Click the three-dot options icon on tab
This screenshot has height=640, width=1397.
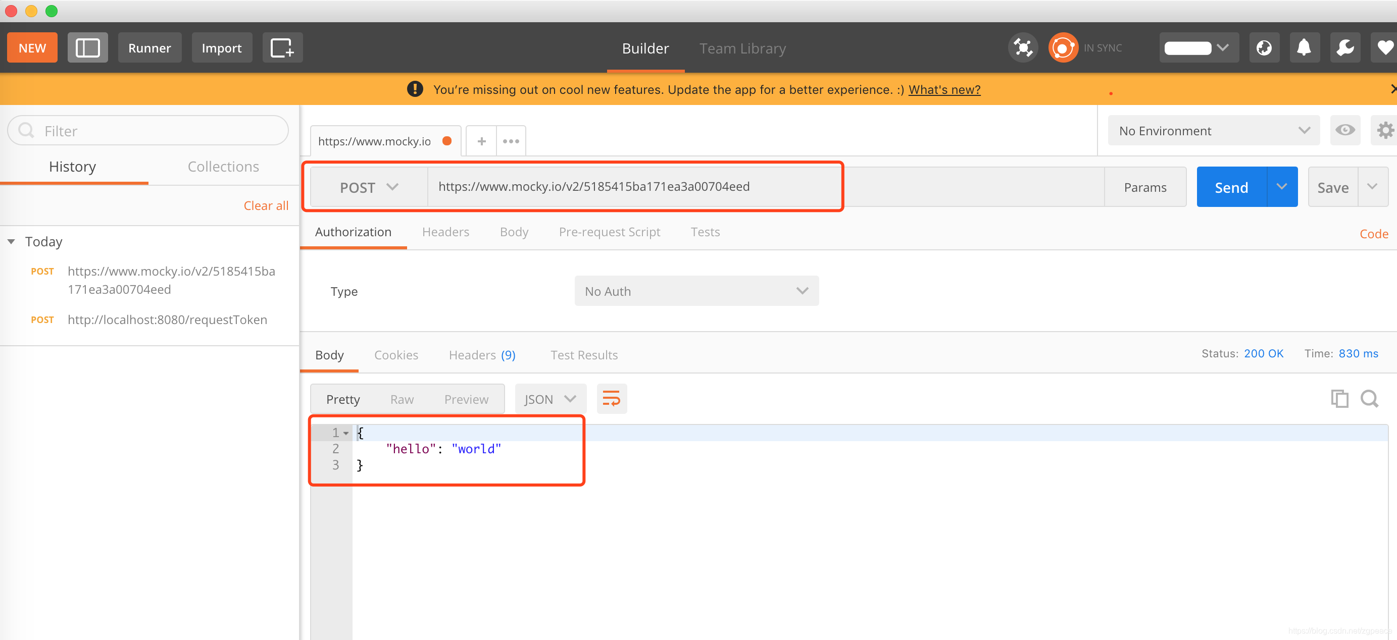[x=512, y=141]
